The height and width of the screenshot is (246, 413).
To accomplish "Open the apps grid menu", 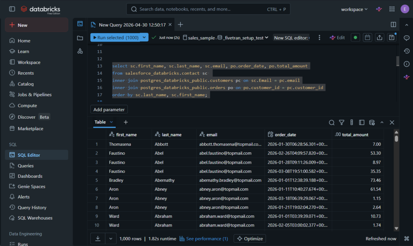I will [x=392, y=9].
